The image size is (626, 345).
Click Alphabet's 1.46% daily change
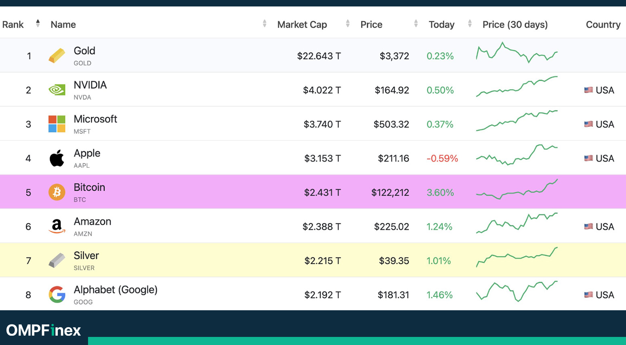[439, 295]
